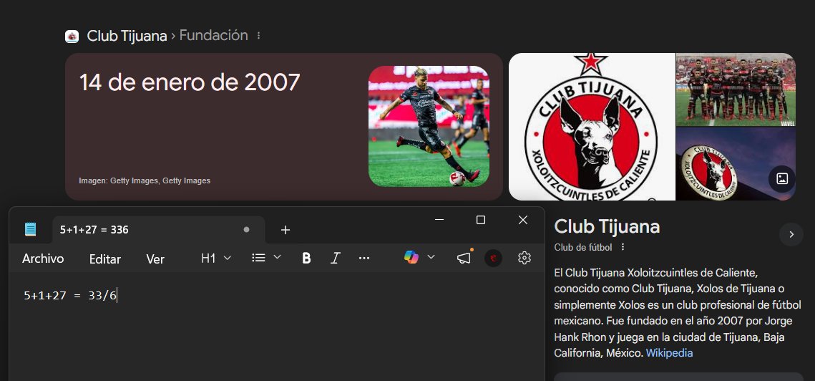The width and height of the screenshot is (815, 381).
Task: Click the right chevron beside Club Tijuana title
Action: [x=791, y=235]
